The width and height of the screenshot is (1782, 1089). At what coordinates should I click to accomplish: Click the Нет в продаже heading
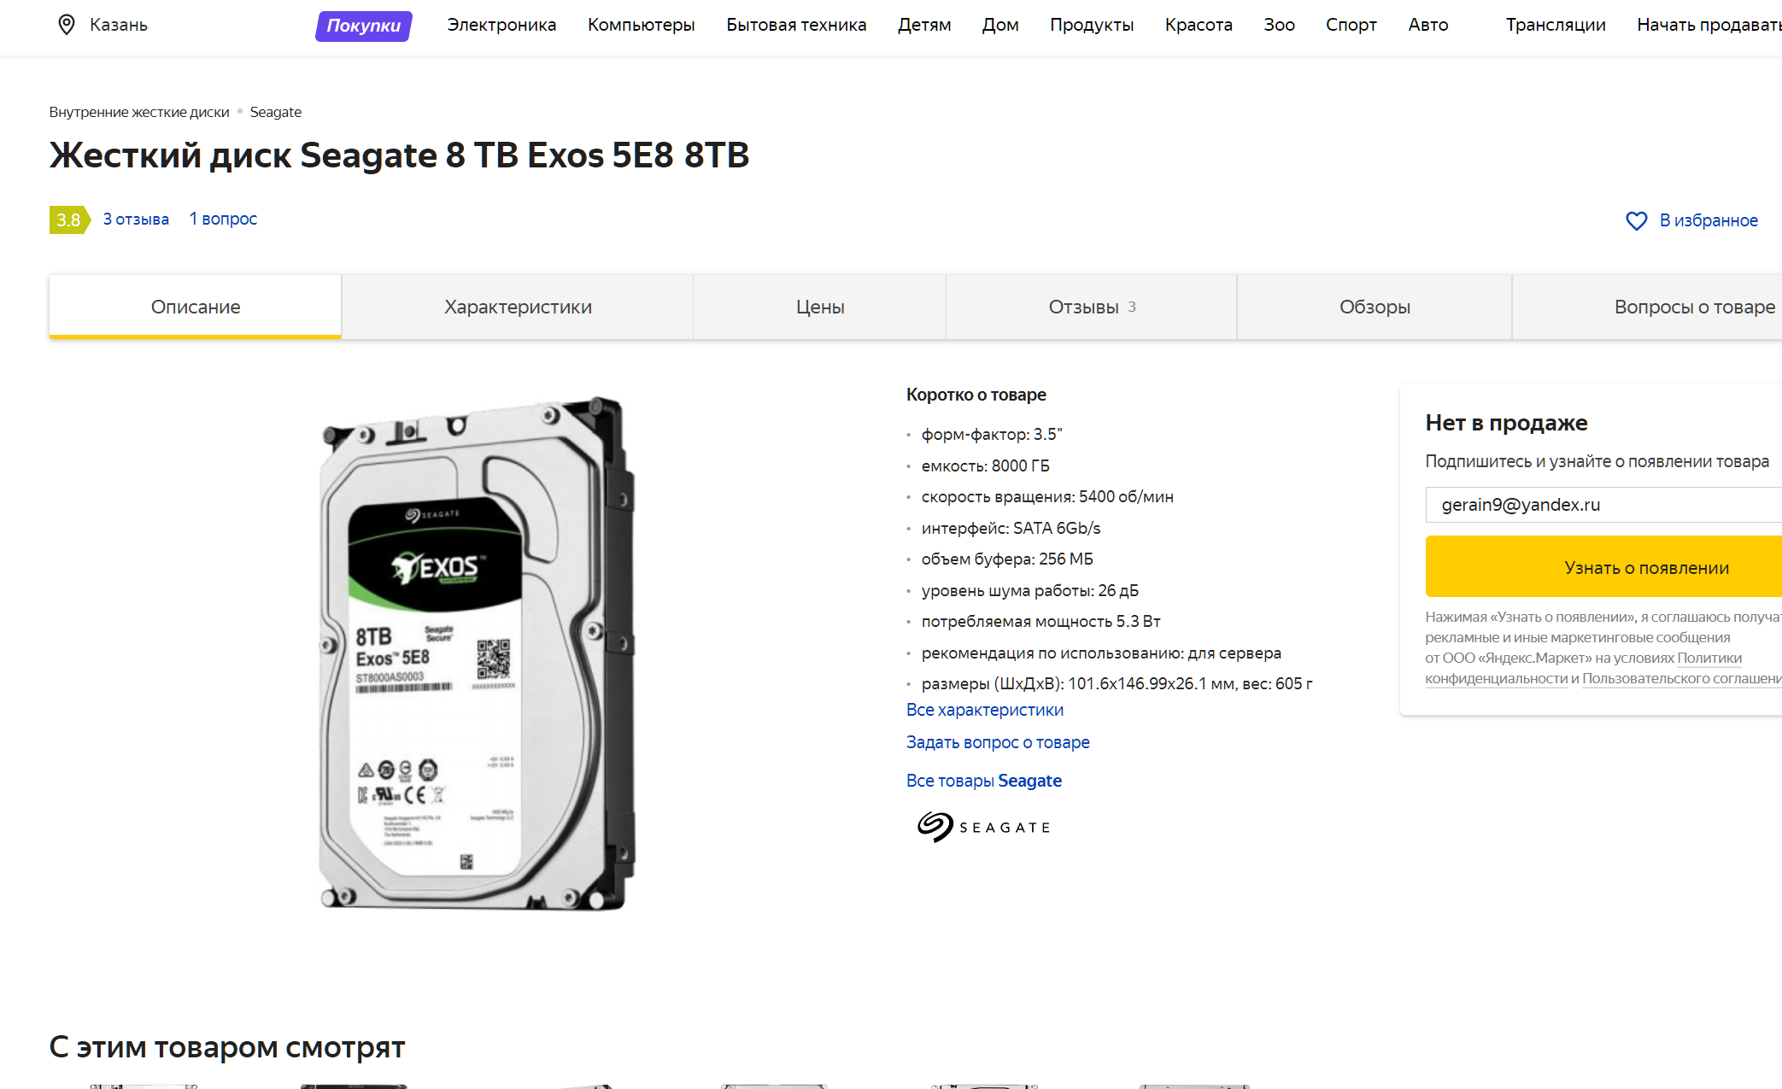[1506, 423]
